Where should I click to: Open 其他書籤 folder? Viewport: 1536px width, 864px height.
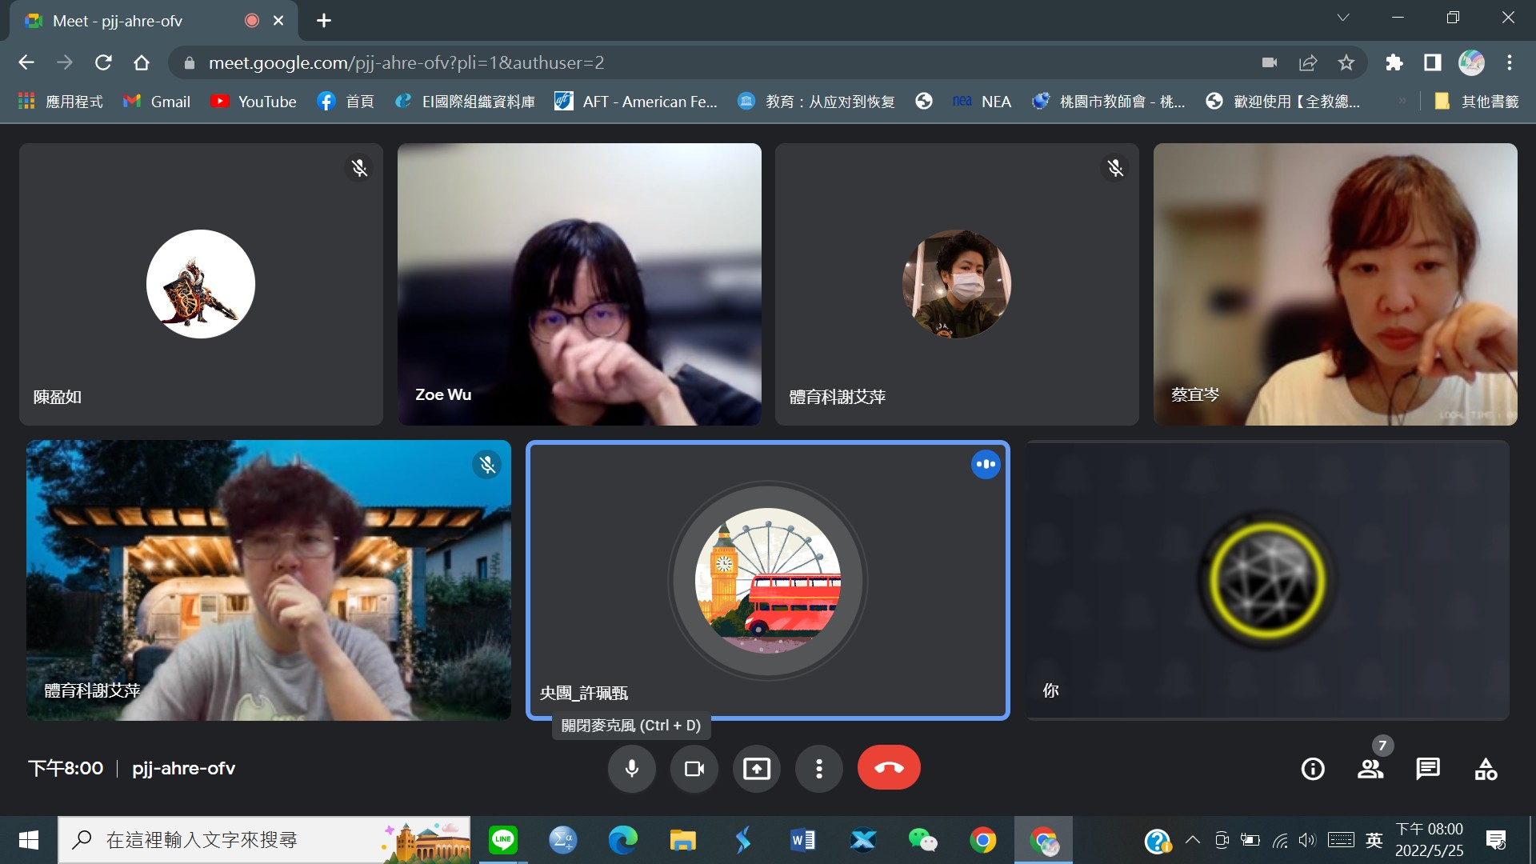tap(1477, 102)
